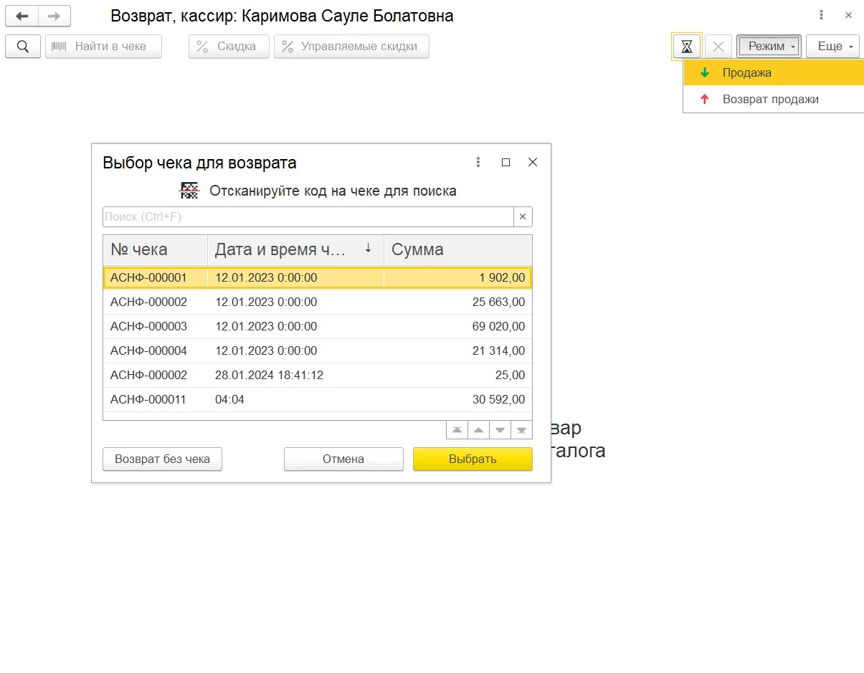Image resolution: width=864 pixels, height=673 pixels.
Task: Open the 'Режим' dropdown
Action: 769,47
